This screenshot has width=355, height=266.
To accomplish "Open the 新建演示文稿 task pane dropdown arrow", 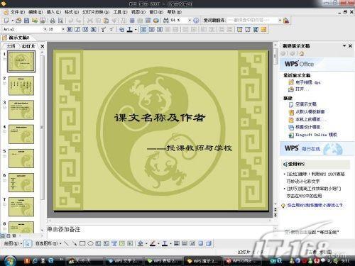I will coord(344,45).
